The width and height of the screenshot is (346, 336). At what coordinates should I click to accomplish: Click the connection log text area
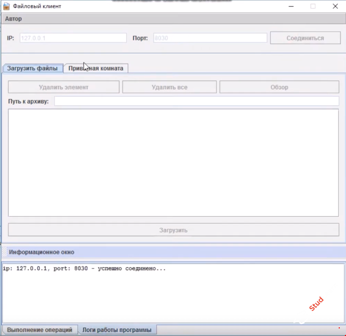click(x=173, y=294)
